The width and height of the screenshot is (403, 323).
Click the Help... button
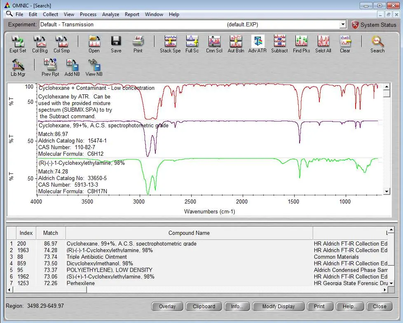(x=350, y=306)
